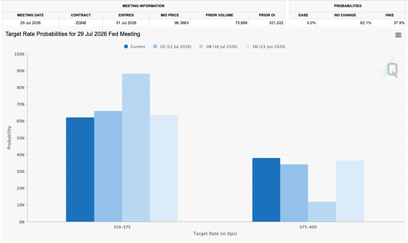Click the Probability y-axis title

pyautogui.click(x=9, y=137)
